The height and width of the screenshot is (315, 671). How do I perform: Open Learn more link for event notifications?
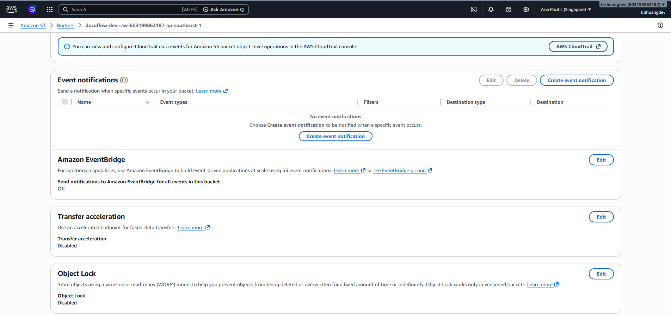point(212,91)
